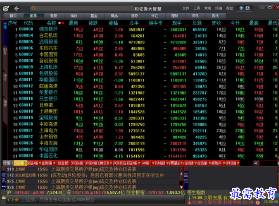Switch to the 商品 tab

tap(114, 16)
